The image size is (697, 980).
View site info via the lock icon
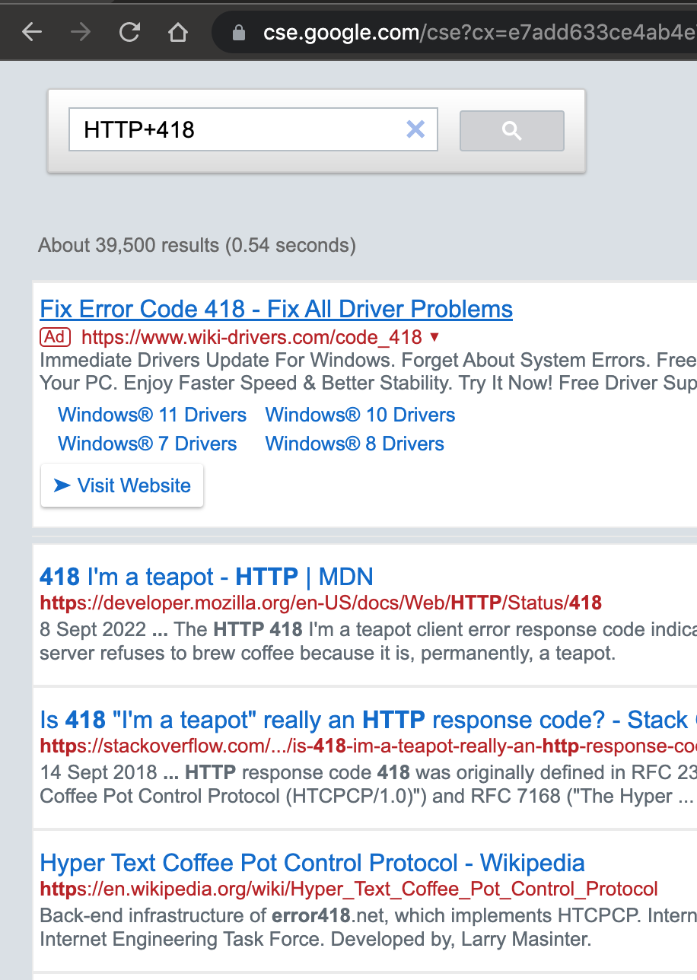click(x=239, y=33)
